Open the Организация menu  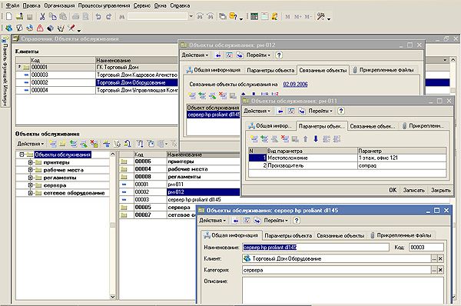click(59, 5)
